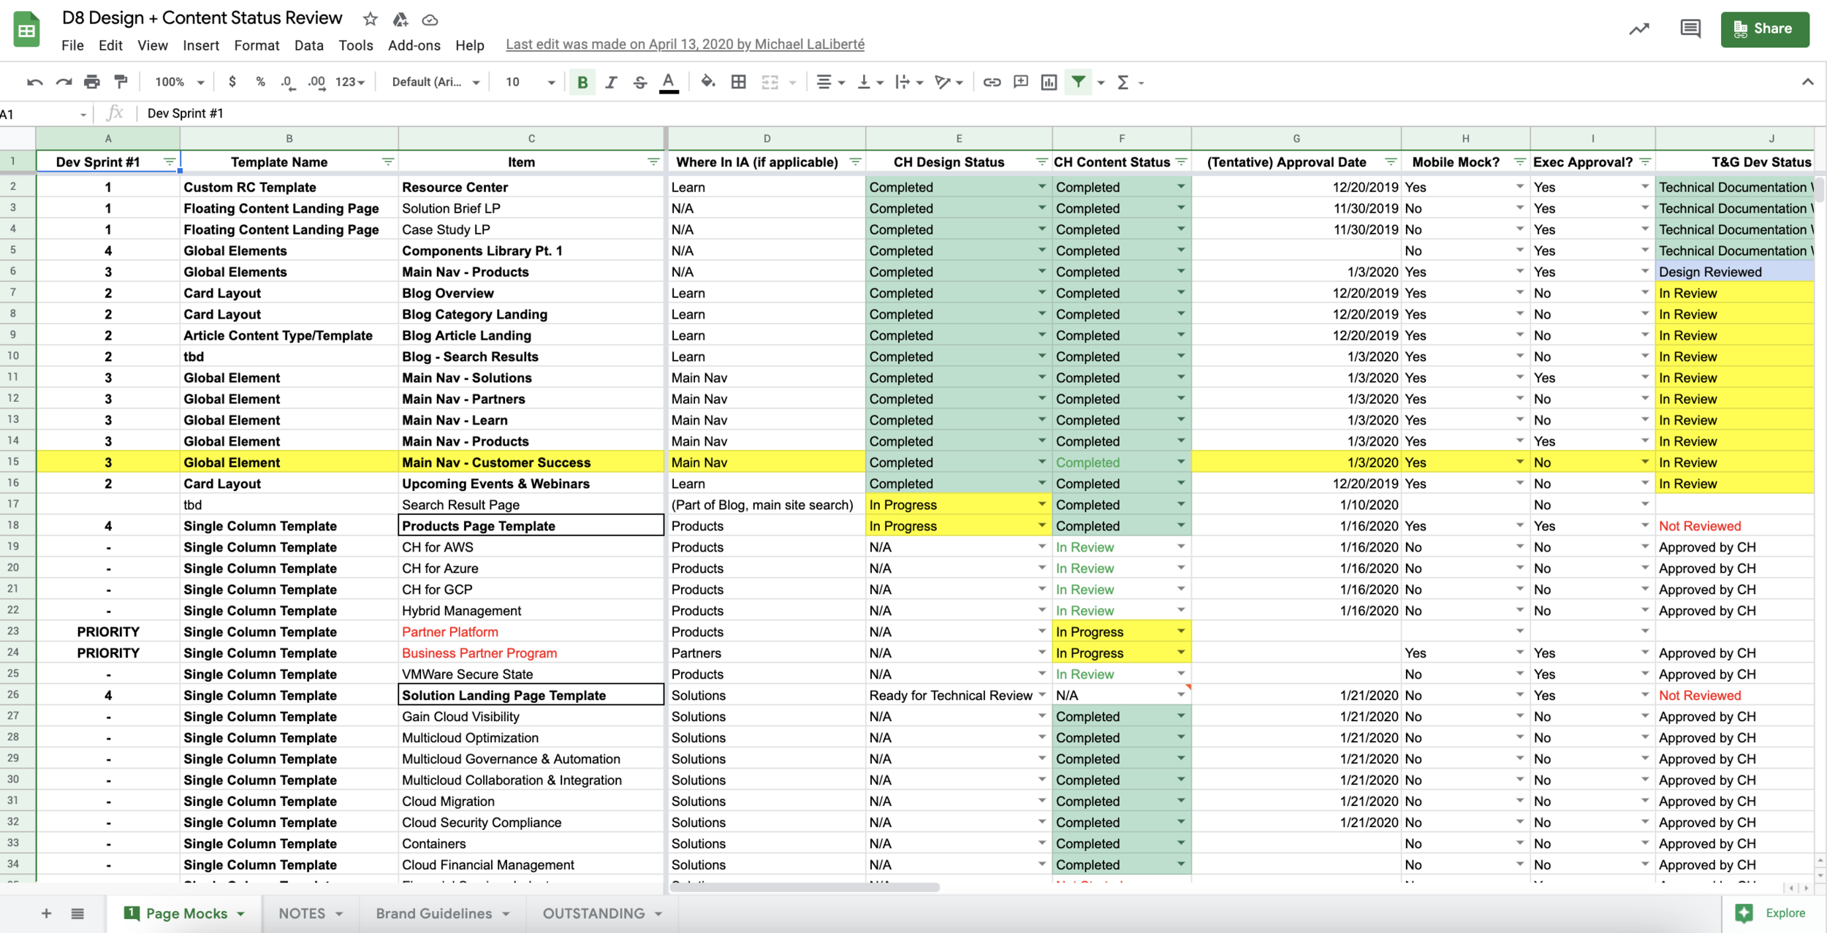Click the Insert link icon
This screenshot has height=933, width=1827.
pyautogui.click(x=992, y=82)
